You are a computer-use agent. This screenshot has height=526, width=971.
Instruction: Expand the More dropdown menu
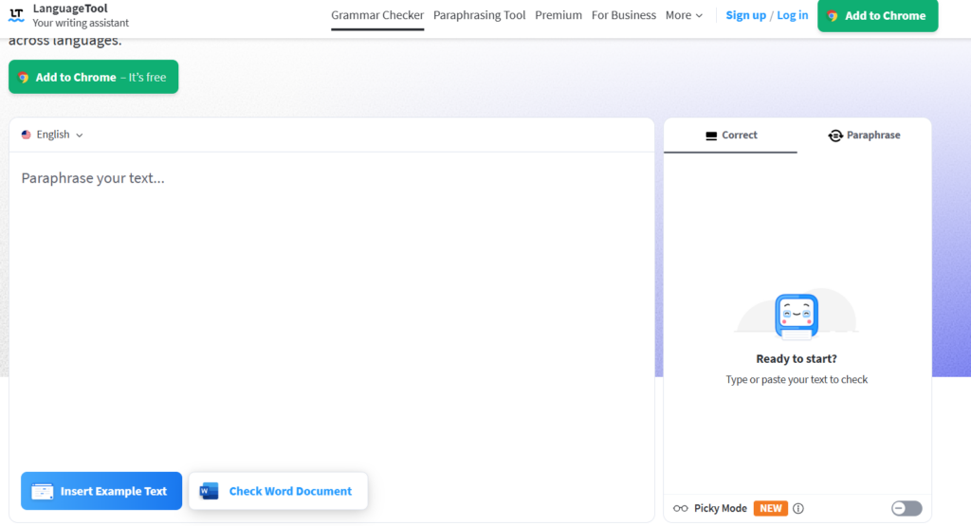[x=684, y=15]
